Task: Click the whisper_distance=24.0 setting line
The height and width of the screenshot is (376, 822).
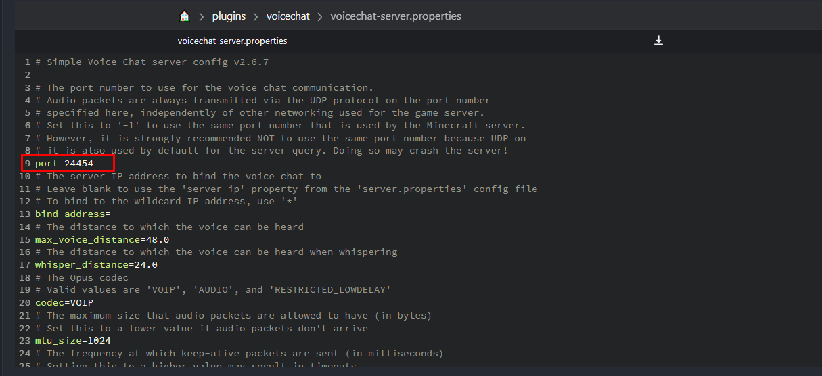Action: (x=96, y=264)
